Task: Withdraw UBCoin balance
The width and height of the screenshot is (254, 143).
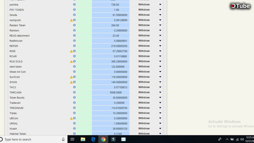Action: click(x=144, y=118)
